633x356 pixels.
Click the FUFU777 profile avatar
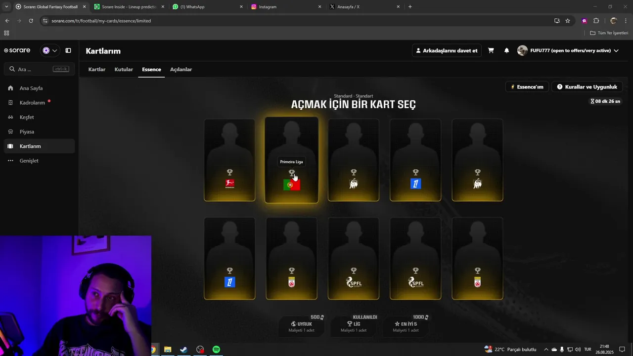pos(522,50)
